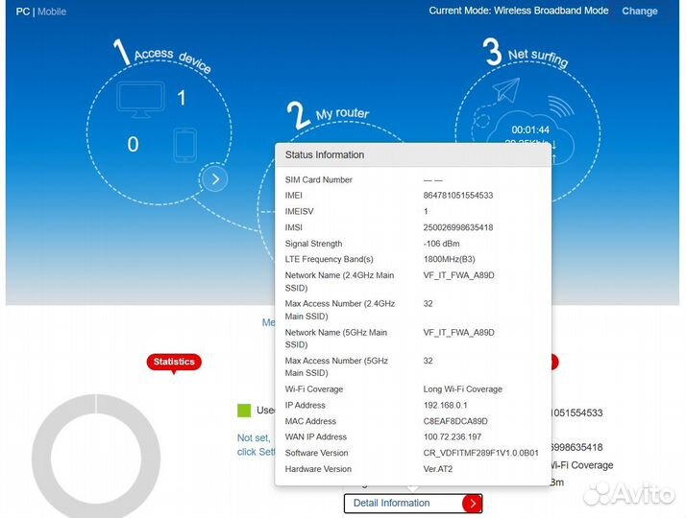686x518 pixels.
Task: Click the large number 3 step icon
Action: [493, 52]
